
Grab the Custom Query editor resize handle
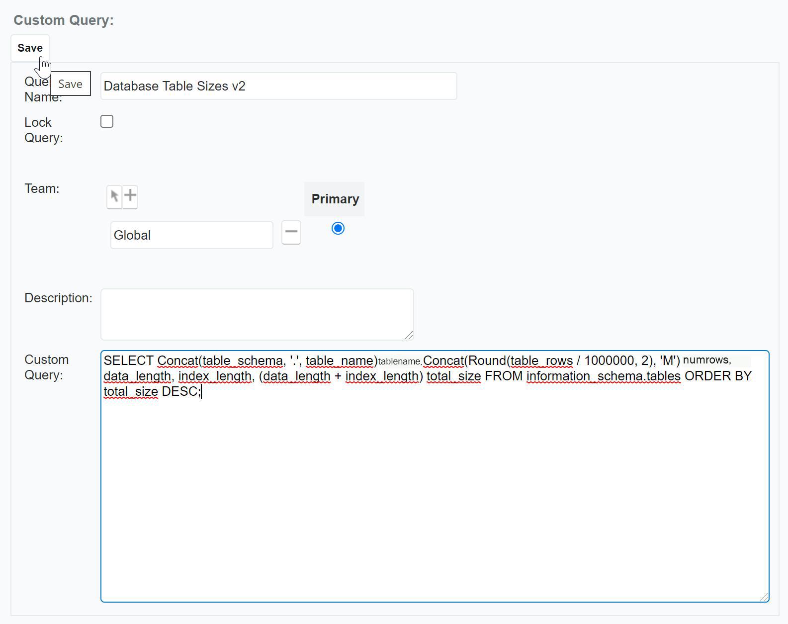point(764,597)
